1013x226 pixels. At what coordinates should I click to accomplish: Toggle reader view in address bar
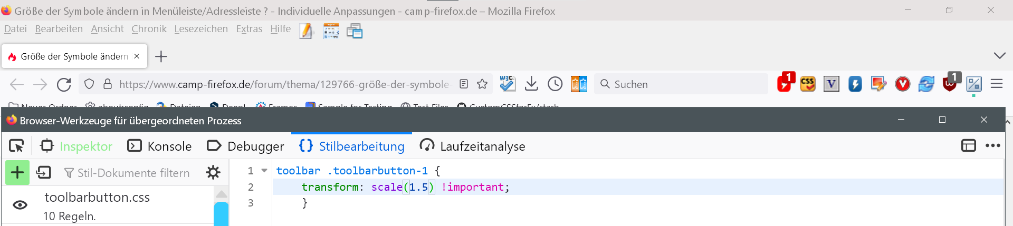click(x=464, y=84)
